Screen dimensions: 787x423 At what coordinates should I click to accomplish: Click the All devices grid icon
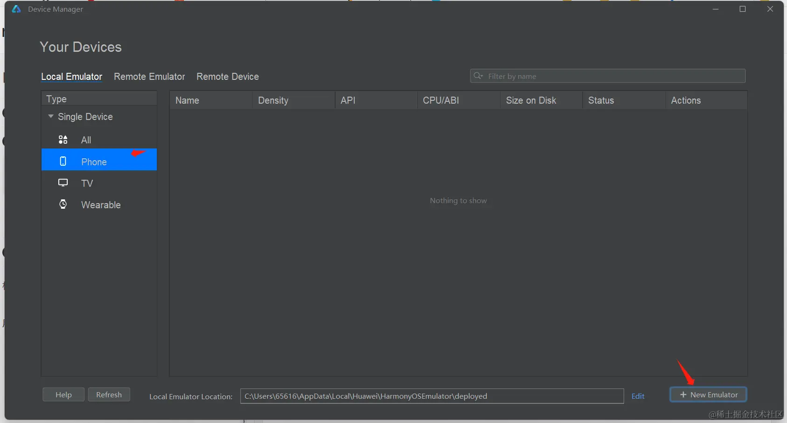pos(63,140)
